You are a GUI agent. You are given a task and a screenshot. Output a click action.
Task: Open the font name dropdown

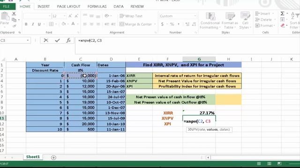click(49, 16)
